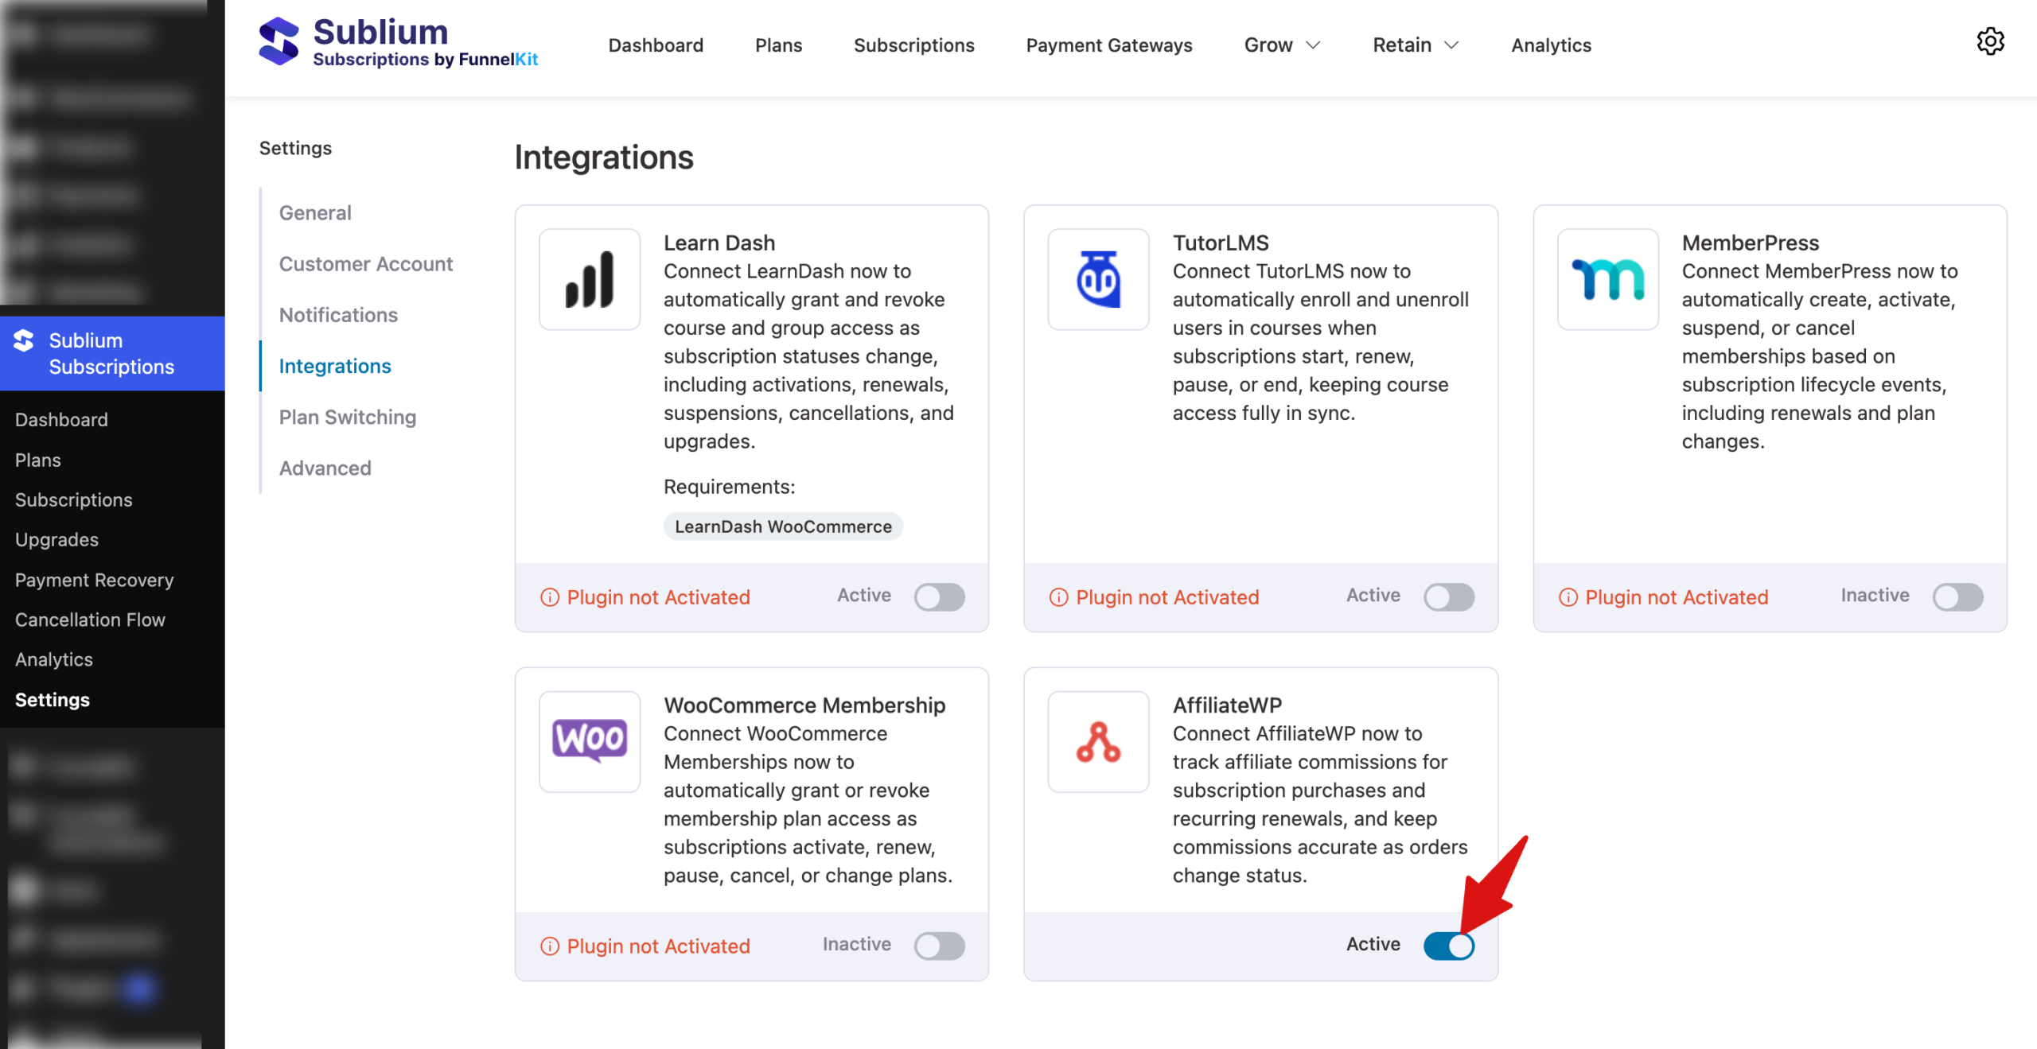Toggle the MemberPress Inactive switch
2037x1049 pixels.
tap(1957, 596)
